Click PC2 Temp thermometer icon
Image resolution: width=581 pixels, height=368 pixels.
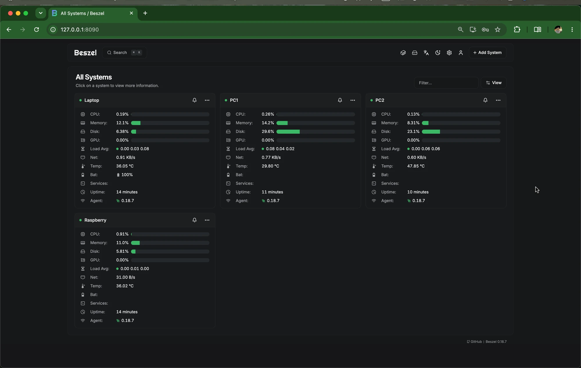pyautogui.click(x=374, y=166)
